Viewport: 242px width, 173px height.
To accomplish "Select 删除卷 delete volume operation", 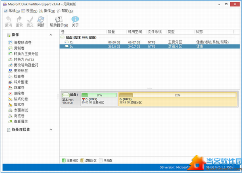I will coord(17,93).
